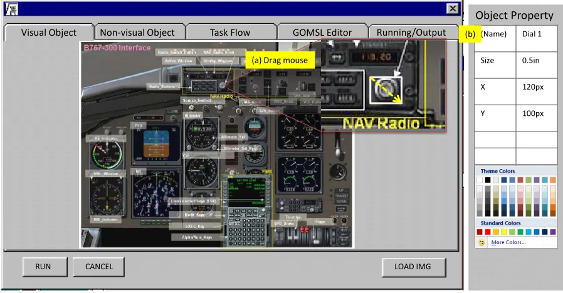
Task: Select the purple theme color in top row
Action: 537,180
